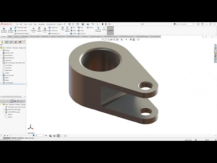Expand the Cut-Extrude1 feature
Screen dimensions: 217x163
pos(1,83)
